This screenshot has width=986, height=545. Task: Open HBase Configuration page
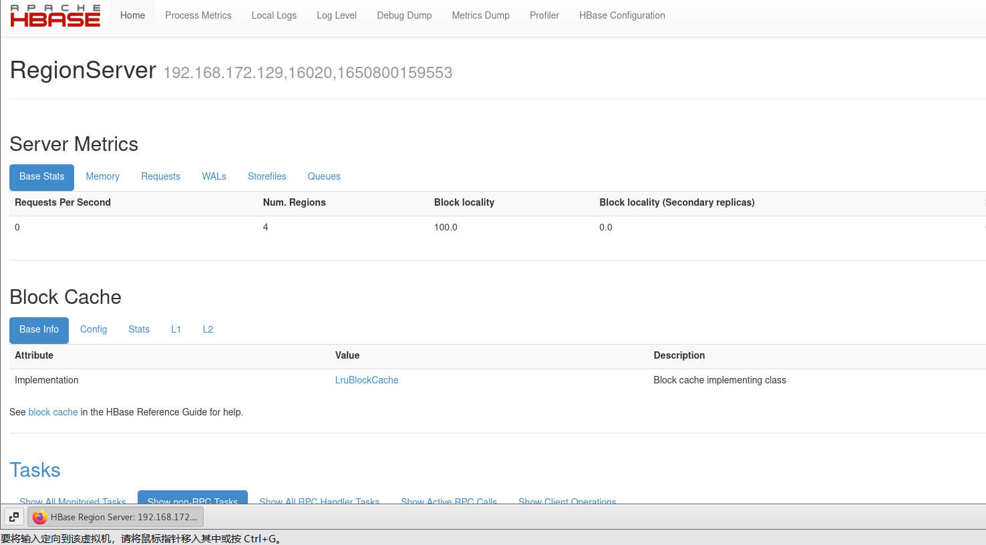point(622,15)
